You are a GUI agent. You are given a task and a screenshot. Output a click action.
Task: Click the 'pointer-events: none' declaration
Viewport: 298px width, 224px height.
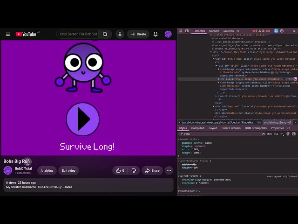[x=197, y=143]
